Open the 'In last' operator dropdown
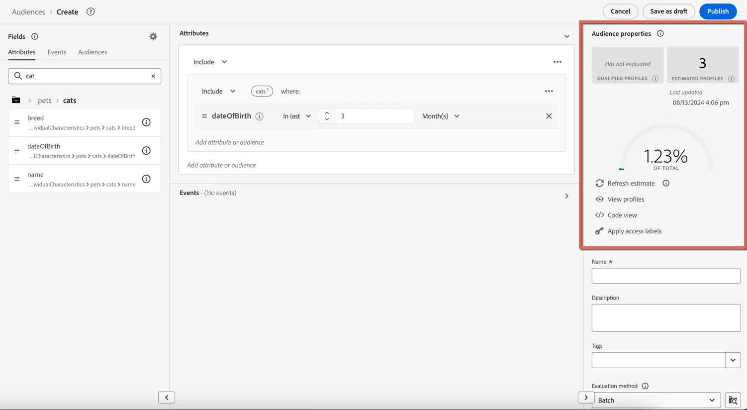The image size is (747, 410). [297, 116]
